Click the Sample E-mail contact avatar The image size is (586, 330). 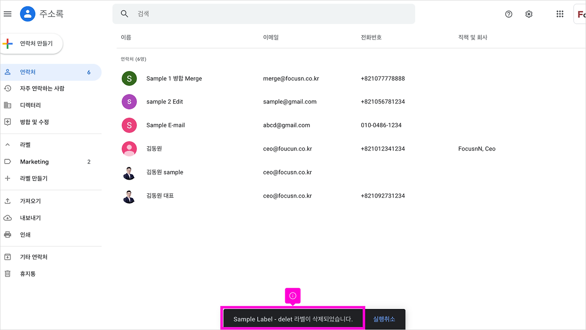pyautogui.click(x=129, y=125)
